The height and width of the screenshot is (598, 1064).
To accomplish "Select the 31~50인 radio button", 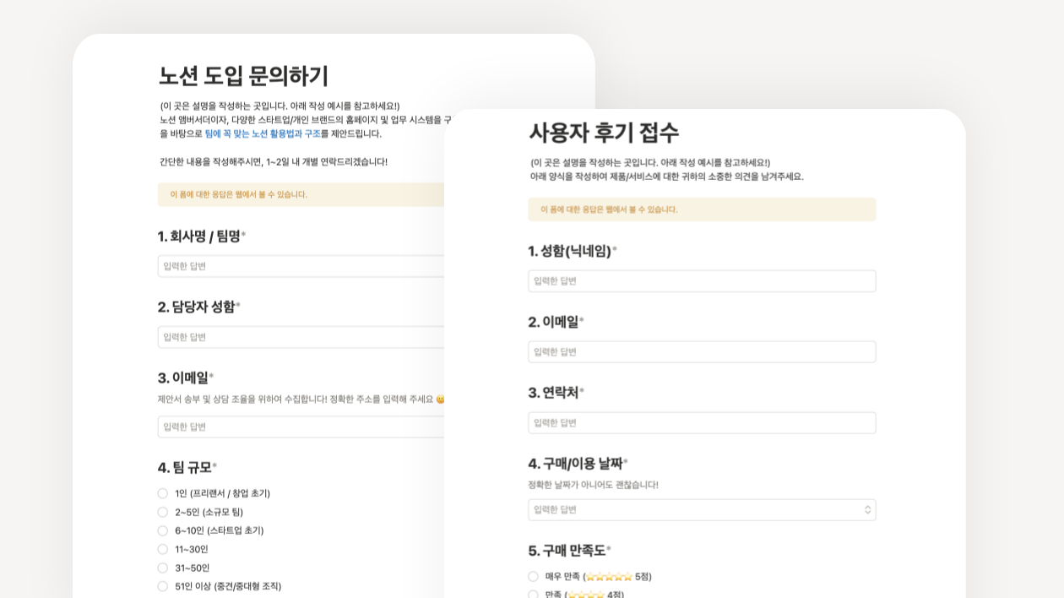I will (x=163, y=568).
